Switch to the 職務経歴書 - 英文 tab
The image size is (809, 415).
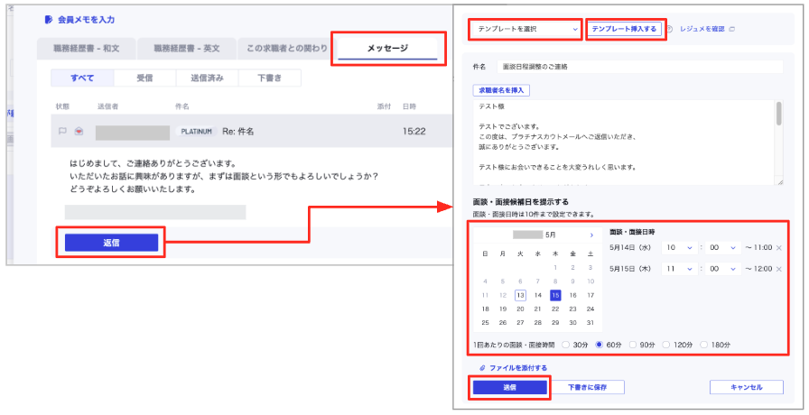point(191,48)
